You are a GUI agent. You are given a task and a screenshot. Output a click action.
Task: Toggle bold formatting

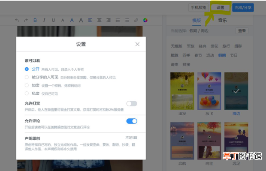coord(35,20)
